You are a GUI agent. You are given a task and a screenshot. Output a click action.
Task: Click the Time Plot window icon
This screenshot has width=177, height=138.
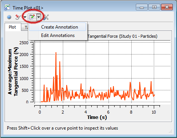pyautogui.click(x=7, y=7)
